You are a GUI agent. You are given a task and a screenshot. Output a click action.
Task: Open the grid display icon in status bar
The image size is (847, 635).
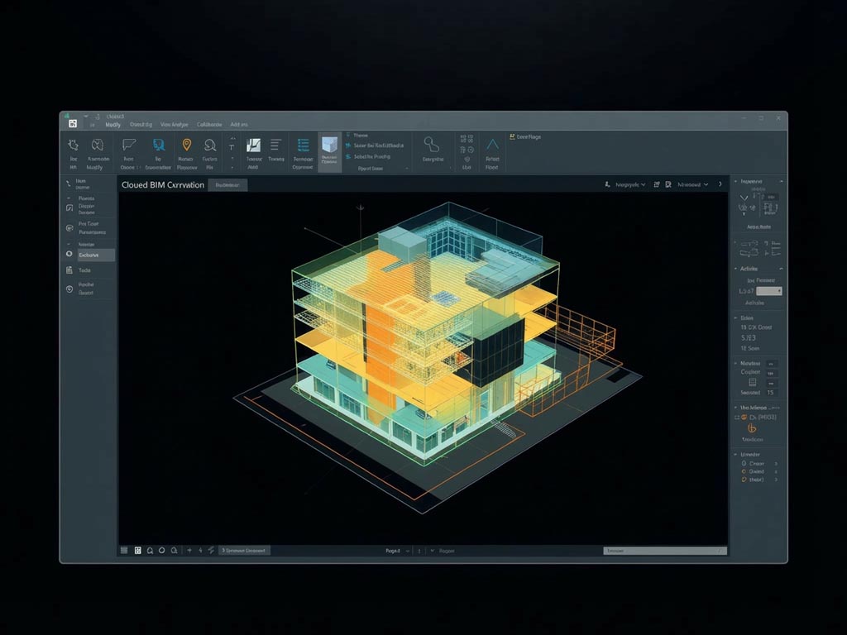(138, 550)
